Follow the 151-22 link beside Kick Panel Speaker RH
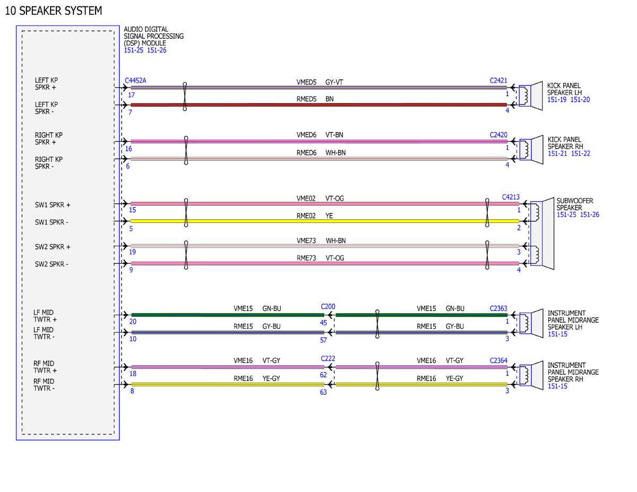Viewport: 637px width, 492px height. click(581, 153)
